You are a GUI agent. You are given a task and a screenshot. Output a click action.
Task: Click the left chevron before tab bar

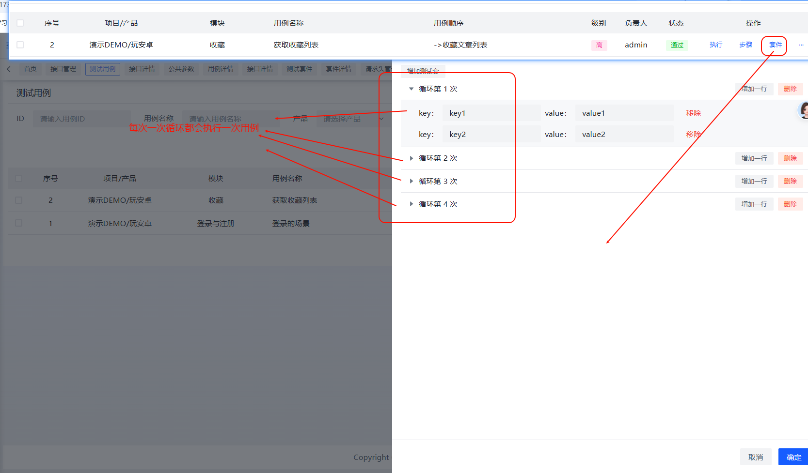tap(9, 69)
